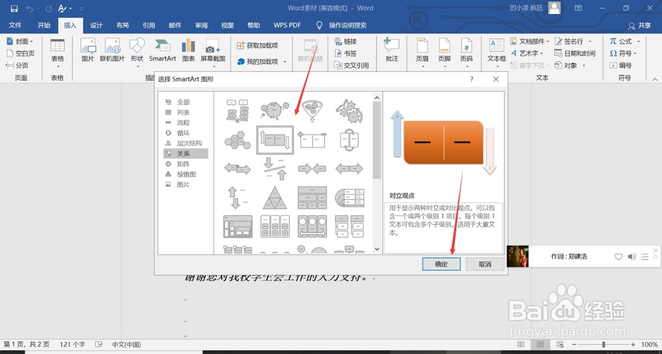Choose the gears SmartArt layout
This screenshot has width=662, height=354.
(x=349, y=111)
